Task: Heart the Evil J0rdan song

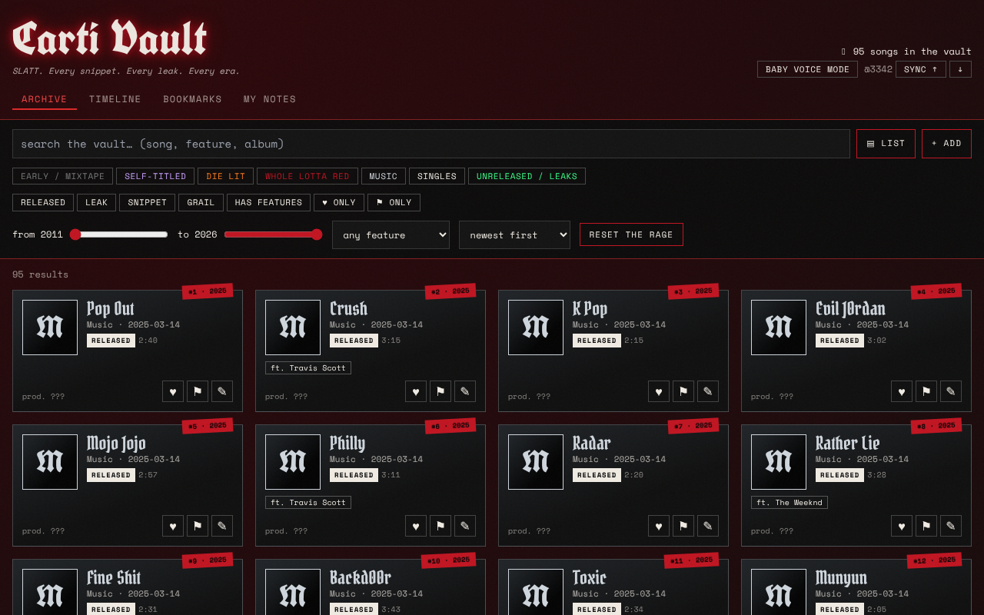Action: click(x=902, y=391)
